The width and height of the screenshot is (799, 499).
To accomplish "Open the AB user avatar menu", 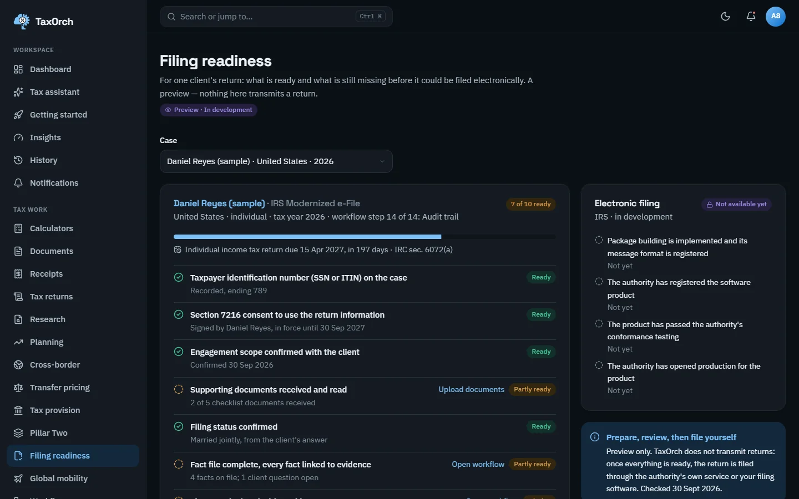I will click(x=776, y=16).
